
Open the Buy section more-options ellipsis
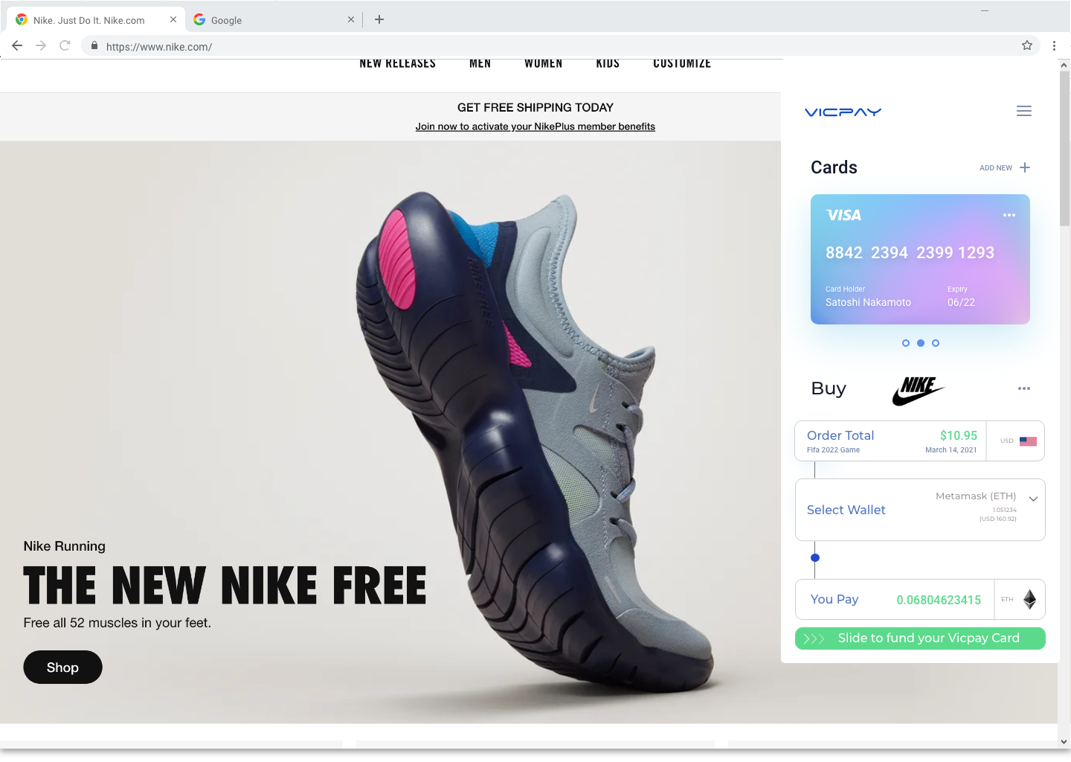pos(1024,388)
